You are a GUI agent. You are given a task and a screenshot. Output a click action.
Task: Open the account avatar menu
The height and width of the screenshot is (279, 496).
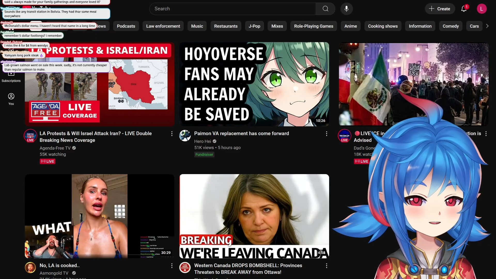(x=482, y=9)
